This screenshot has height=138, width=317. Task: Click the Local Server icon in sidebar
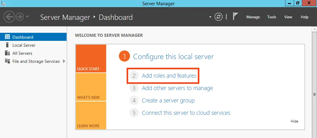click(x=7, y=45)
